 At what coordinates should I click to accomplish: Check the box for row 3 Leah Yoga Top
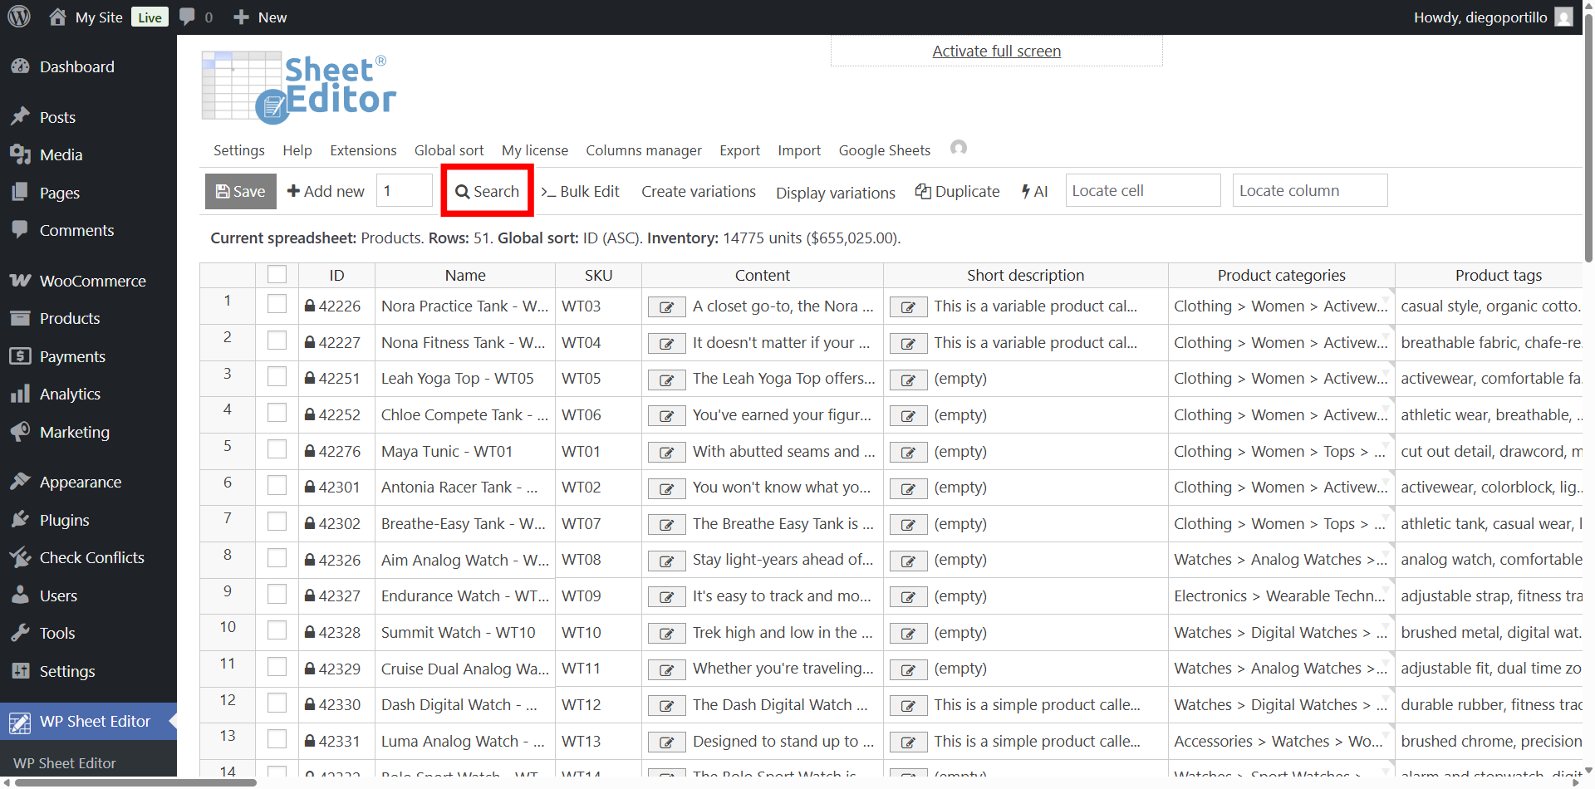coord(277,378)
